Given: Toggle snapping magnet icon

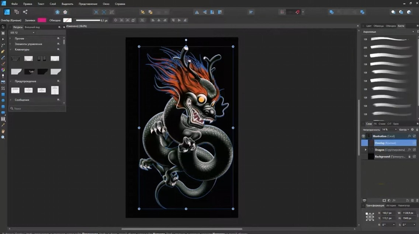Looking at the screenshot, I should (x=297, y=12).
